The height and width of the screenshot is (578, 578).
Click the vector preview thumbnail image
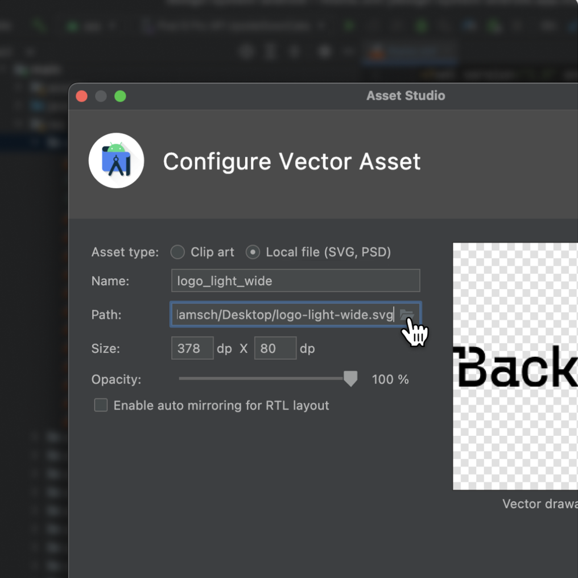tap(515, 366)
